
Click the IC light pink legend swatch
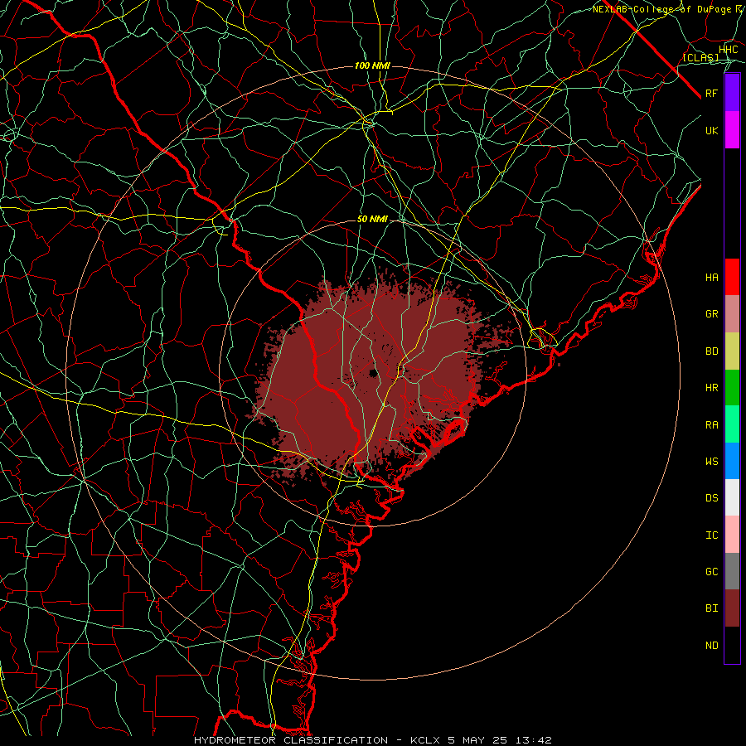point(732,535)
